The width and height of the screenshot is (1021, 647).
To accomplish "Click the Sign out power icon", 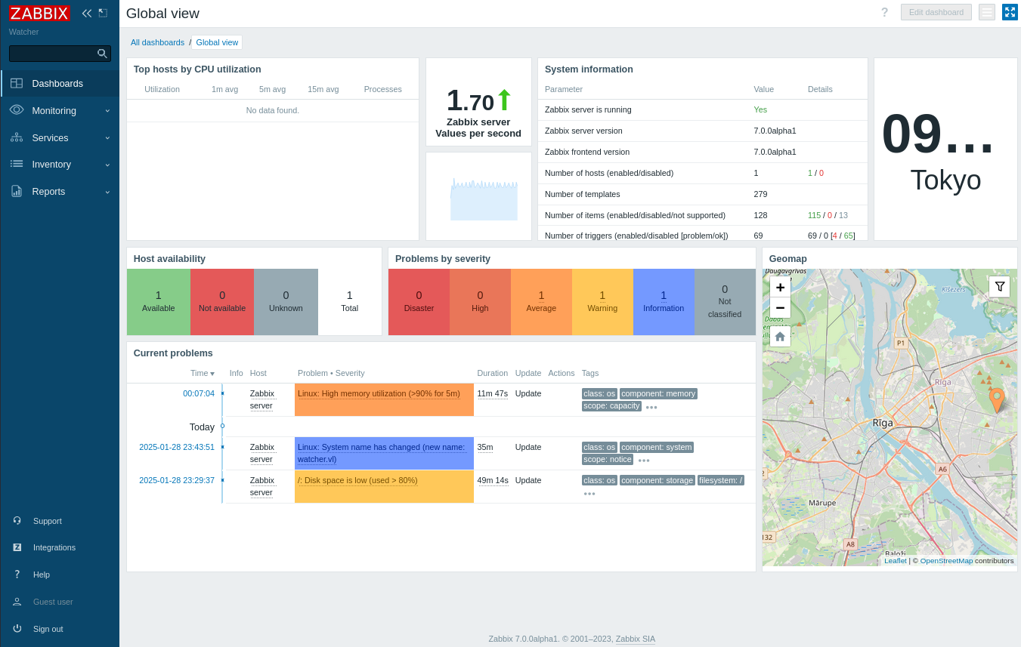I will click(x=17, y=628).
